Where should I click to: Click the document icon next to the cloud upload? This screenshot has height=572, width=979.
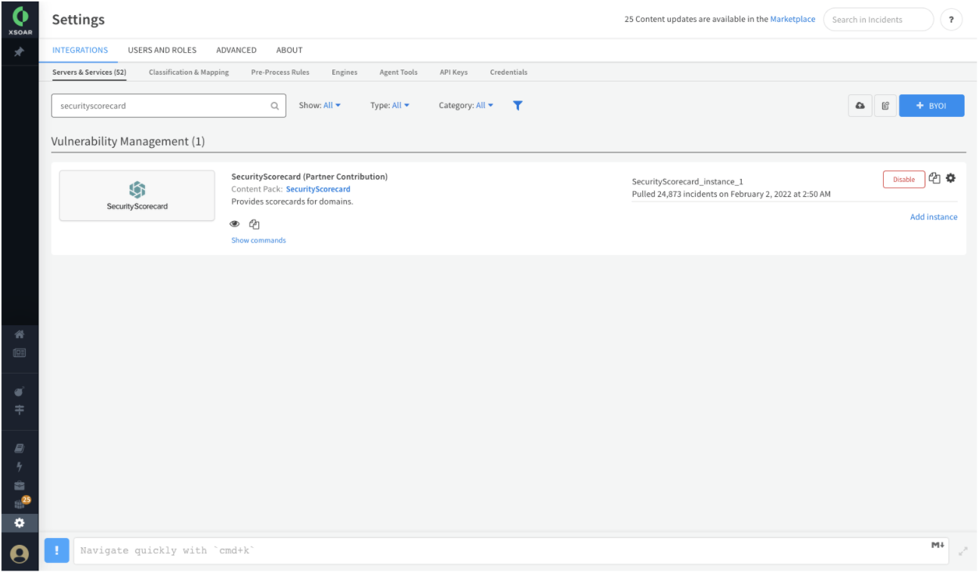(x=885, y=106)
